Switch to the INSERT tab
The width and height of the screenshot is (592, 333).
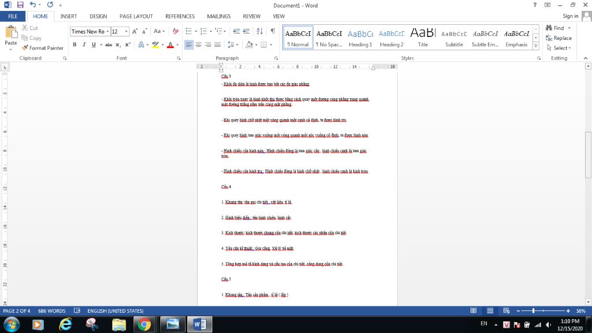pyautogui.click(x=68, y=16)
